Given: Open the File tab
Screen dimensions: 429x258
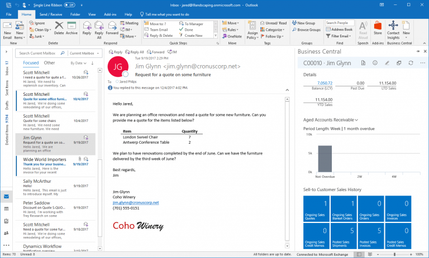Looking at the screenshot, I should [9, 14].
